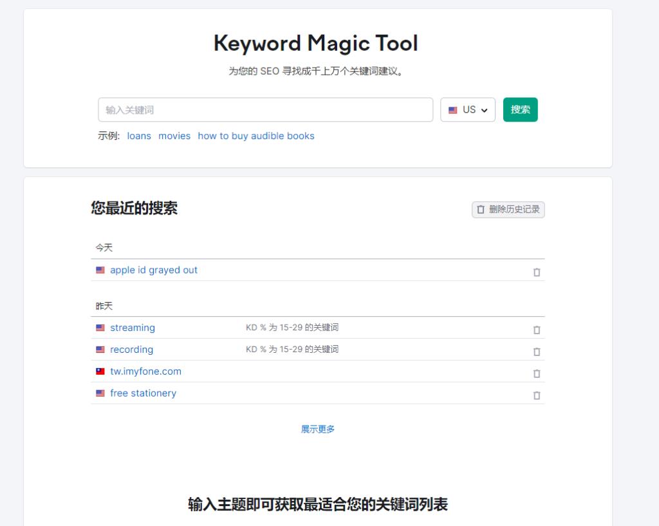This screenshot has width=659, height=526.
Task: Open the recent search 'recording'
Action: pos(131,350)
